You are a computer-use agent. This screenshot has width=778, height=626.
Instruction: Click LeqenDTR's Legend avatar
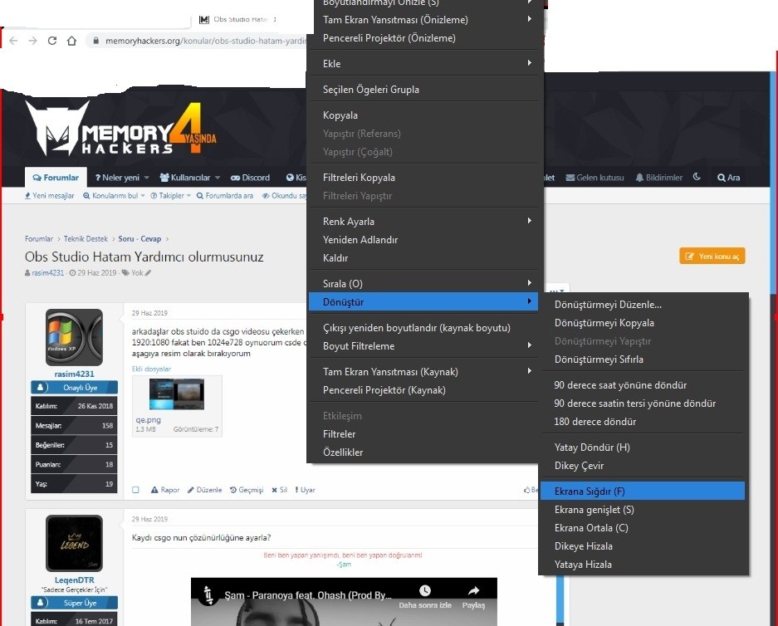click(x=74, y=543)
